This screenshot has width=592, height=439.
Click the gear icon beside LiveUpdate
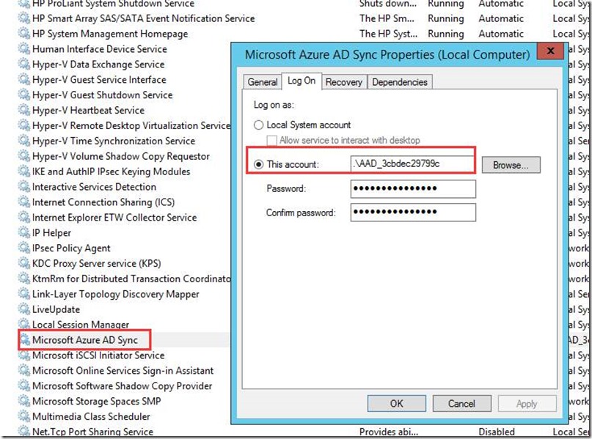tap(23, 309)
